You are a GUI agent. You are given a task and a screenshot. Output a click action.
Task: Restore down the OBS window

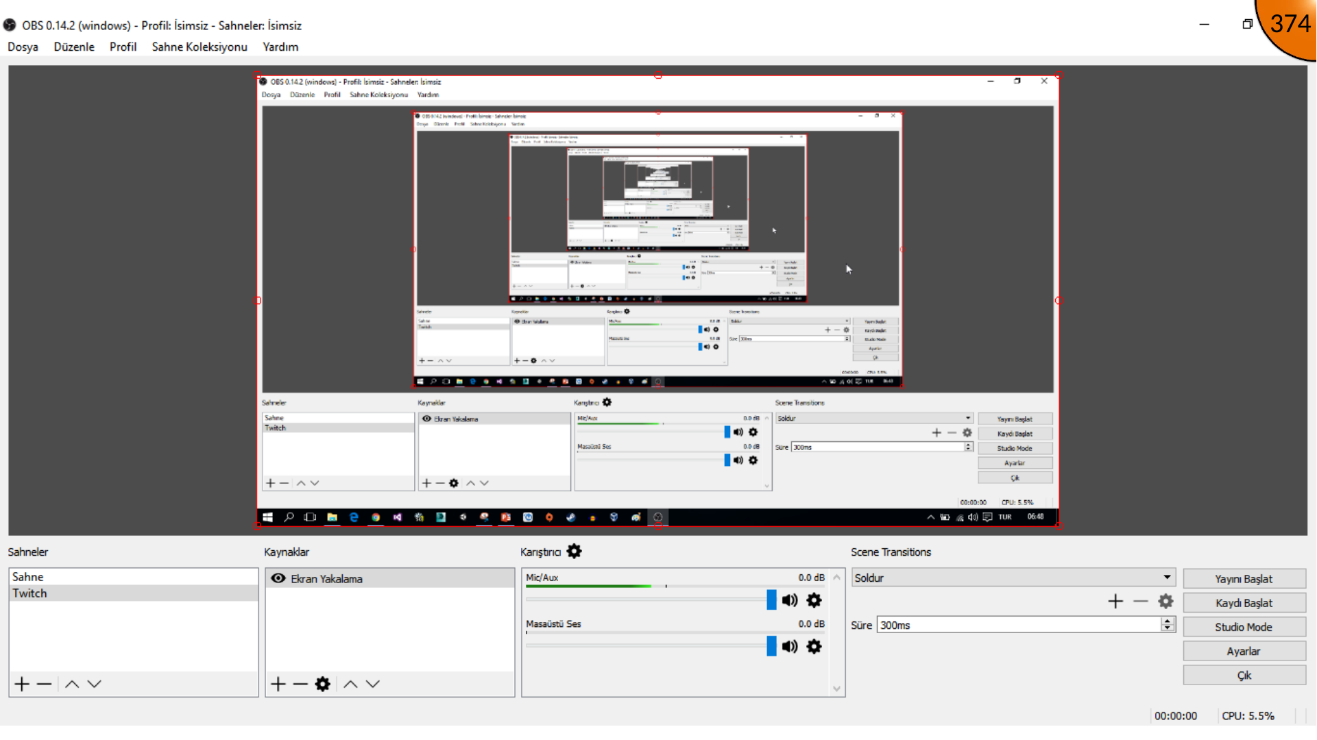point(1247,25)
